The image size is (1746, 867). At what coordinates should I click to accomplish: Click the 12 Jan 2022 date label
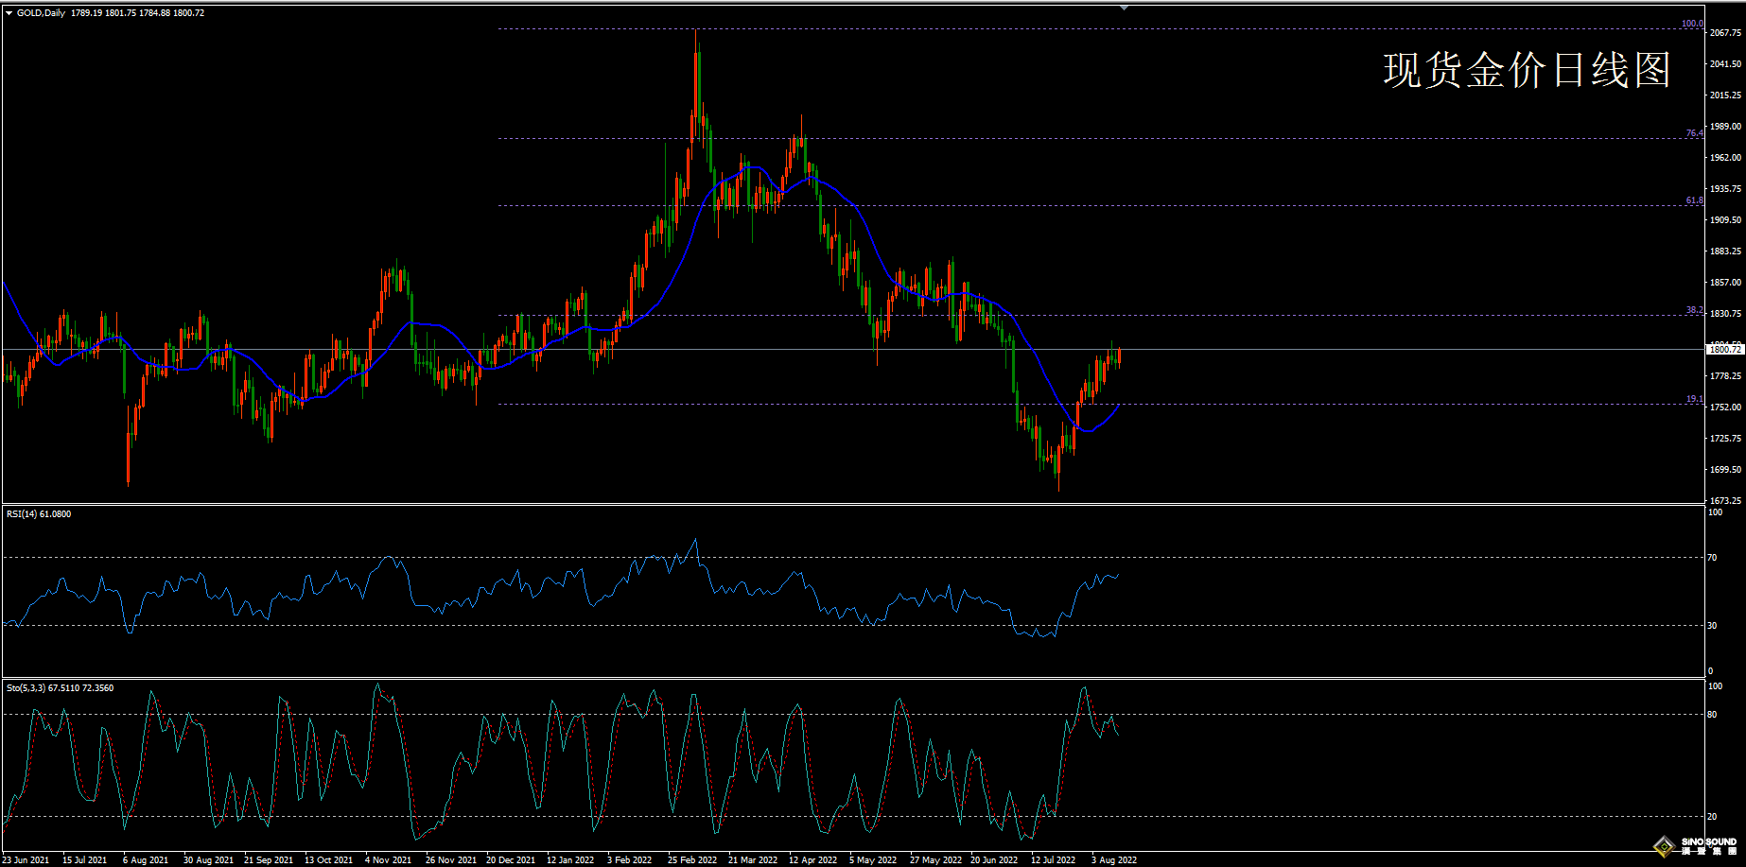570,860
